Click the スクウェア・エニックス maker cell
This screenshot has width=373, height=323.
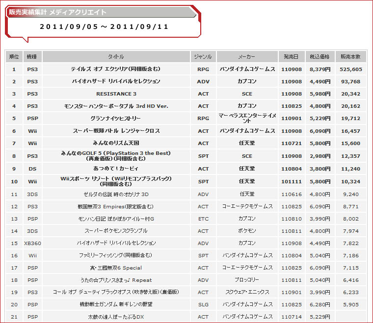(x=247, y=292)
